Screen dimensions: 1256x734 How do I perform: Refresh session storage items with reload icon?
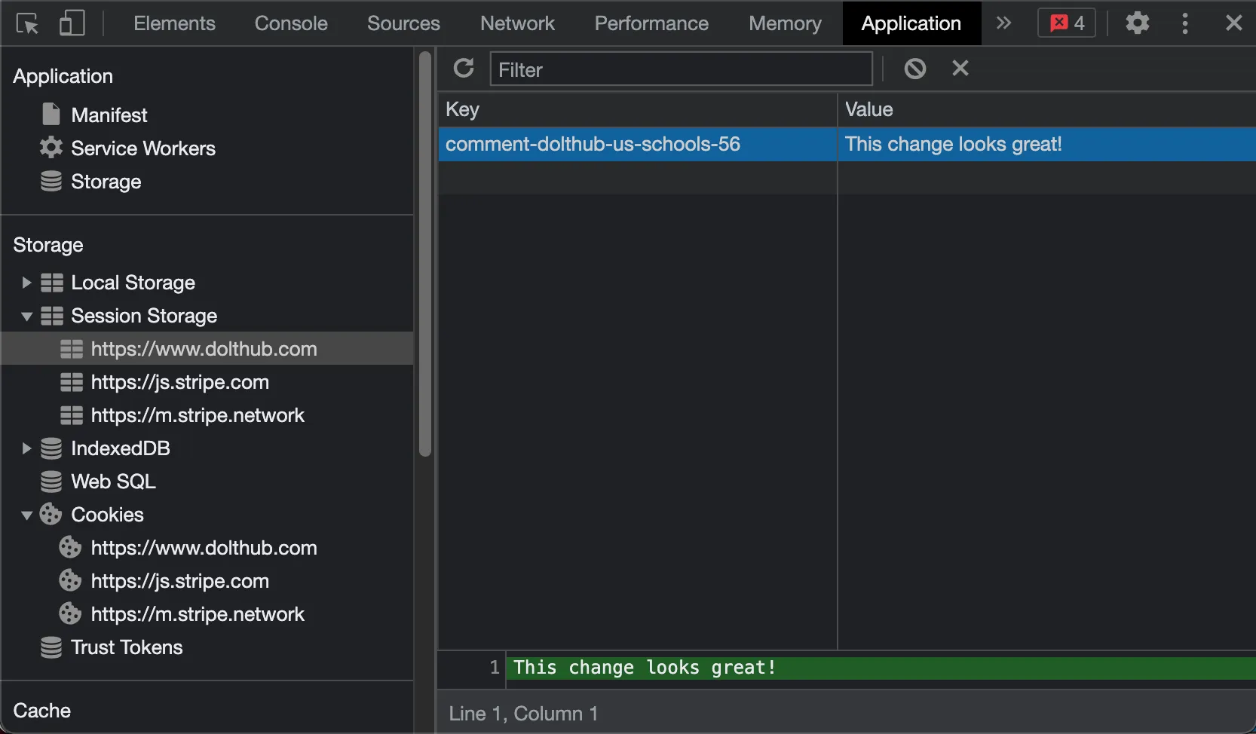click(x=463, y=69)
